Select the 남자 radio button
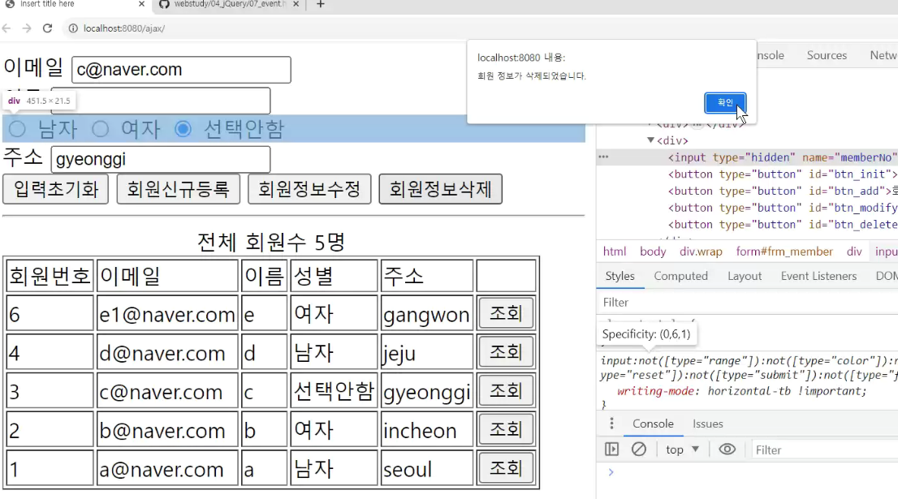 pyautogui.click(x=17, y=129)
